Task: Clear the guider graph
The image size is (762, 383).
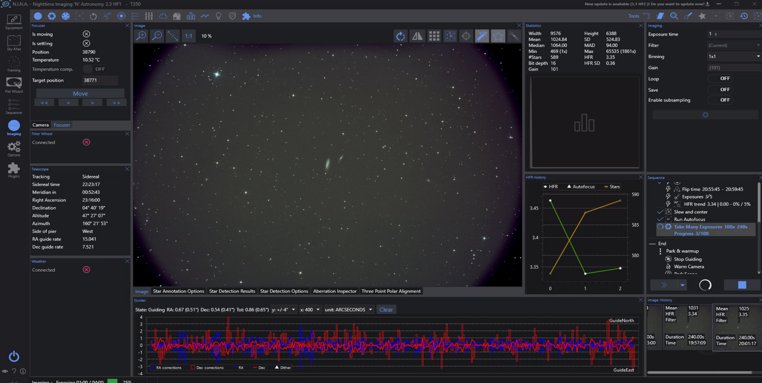Action: click(x=386, y=310)
